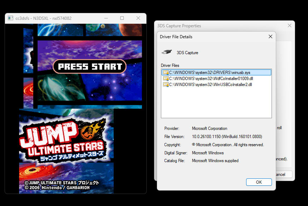Viewport: 308px width, 206px height.
Task: Select the winusb.sys driver file row
Action: 216,73
